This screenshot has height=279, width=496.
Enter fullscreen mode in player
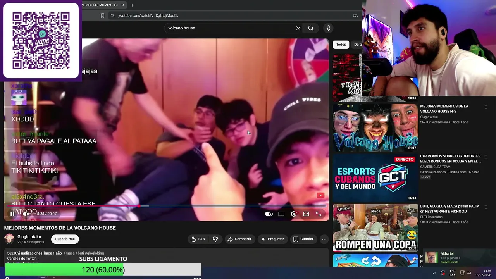[319, 214]
